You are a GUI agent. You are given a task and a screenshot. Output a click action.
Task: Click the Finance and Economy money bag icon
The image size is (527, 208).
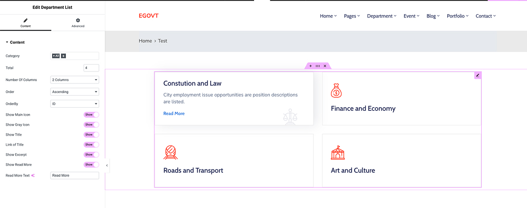tap(336, 91)
